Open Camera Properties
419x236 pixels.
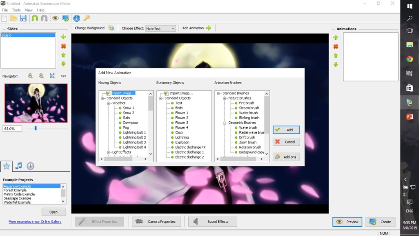[156, 222]
